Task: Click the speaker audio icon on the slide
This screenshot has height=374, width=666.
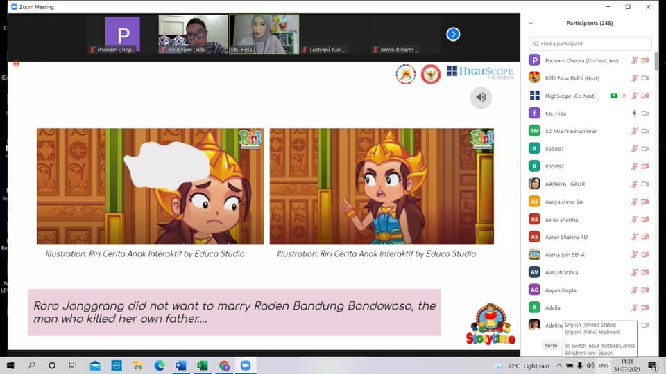Action: (481, 98)
